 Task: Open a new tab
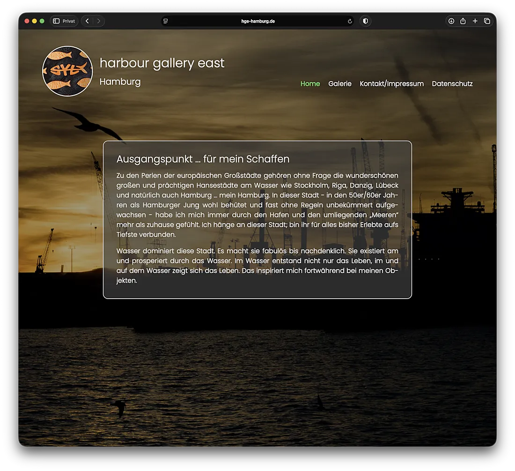point(475,21)
